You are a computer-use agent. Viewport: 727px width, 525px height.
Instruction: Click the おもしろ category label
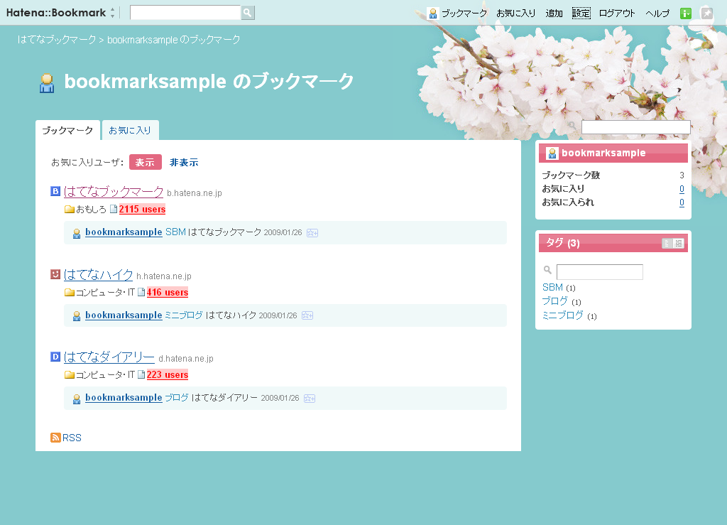92,209
